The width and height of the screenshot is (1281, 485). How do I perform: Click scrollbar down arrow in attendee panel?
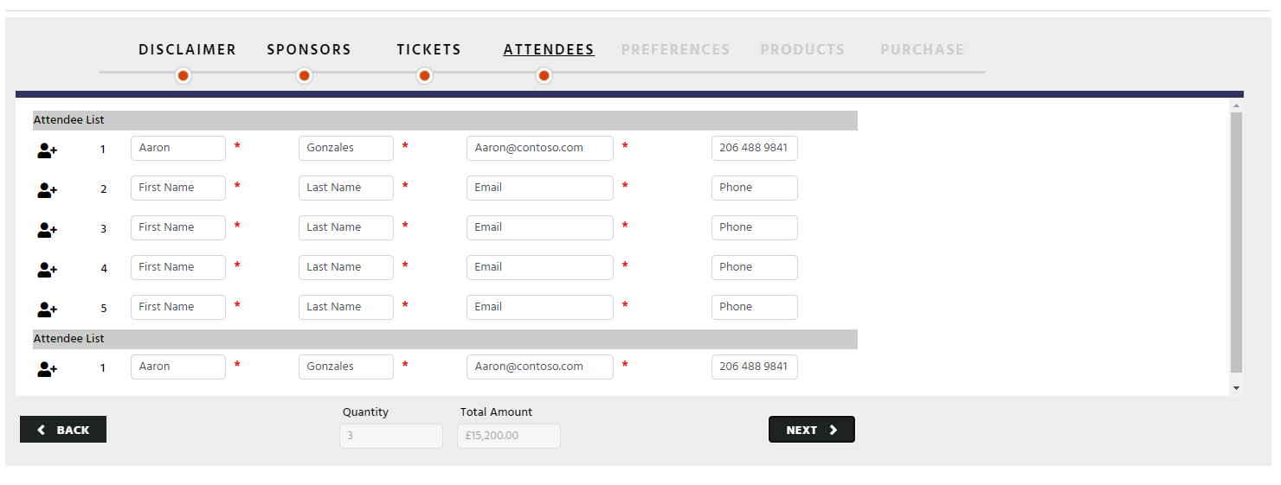pos(1236,388)
